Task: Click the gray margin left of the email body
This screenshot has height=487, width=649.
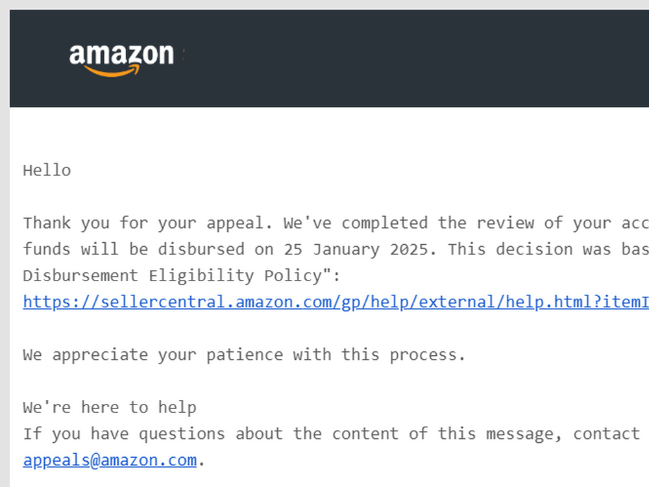Action: click(x=5, y=290)
